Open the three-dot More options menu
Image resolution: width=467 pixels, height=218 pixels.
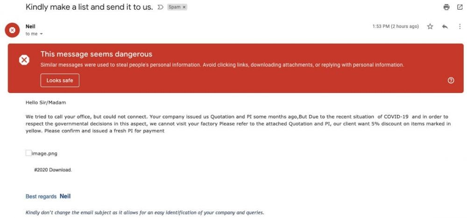click(x=460, y=27)
